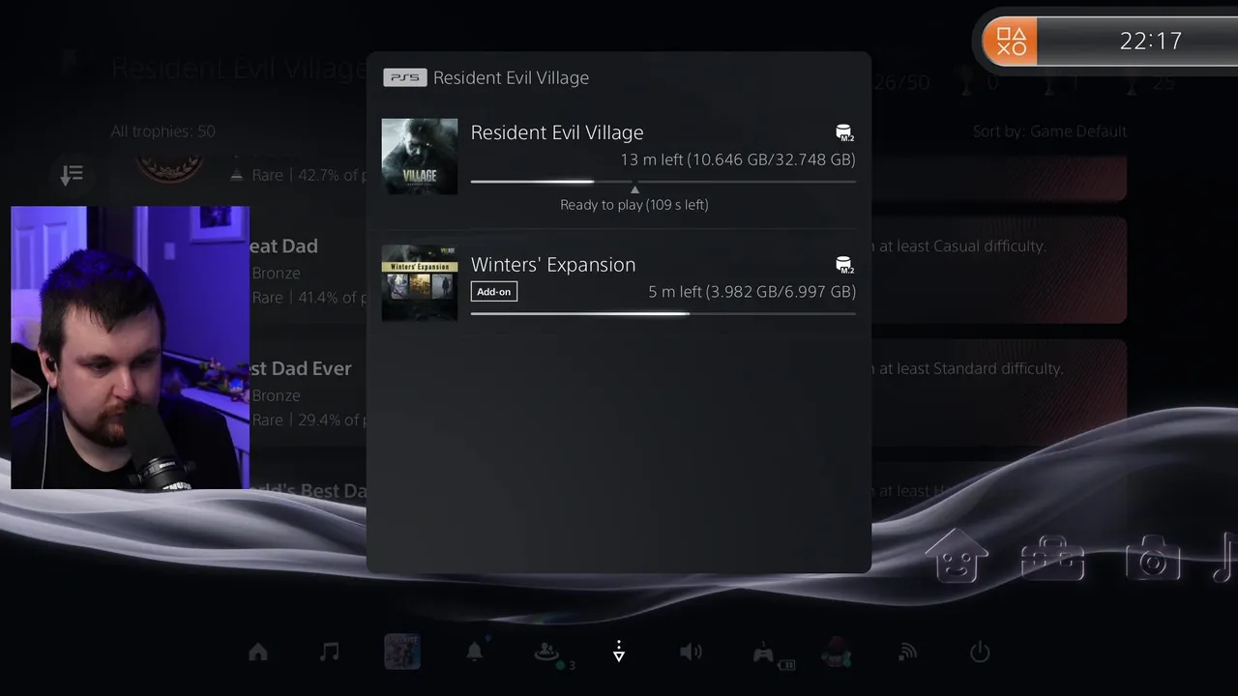The width and height of the screenshot is (1238, 696).
Task: Open Game Base friends icon
Action: (x=549, y=653)
